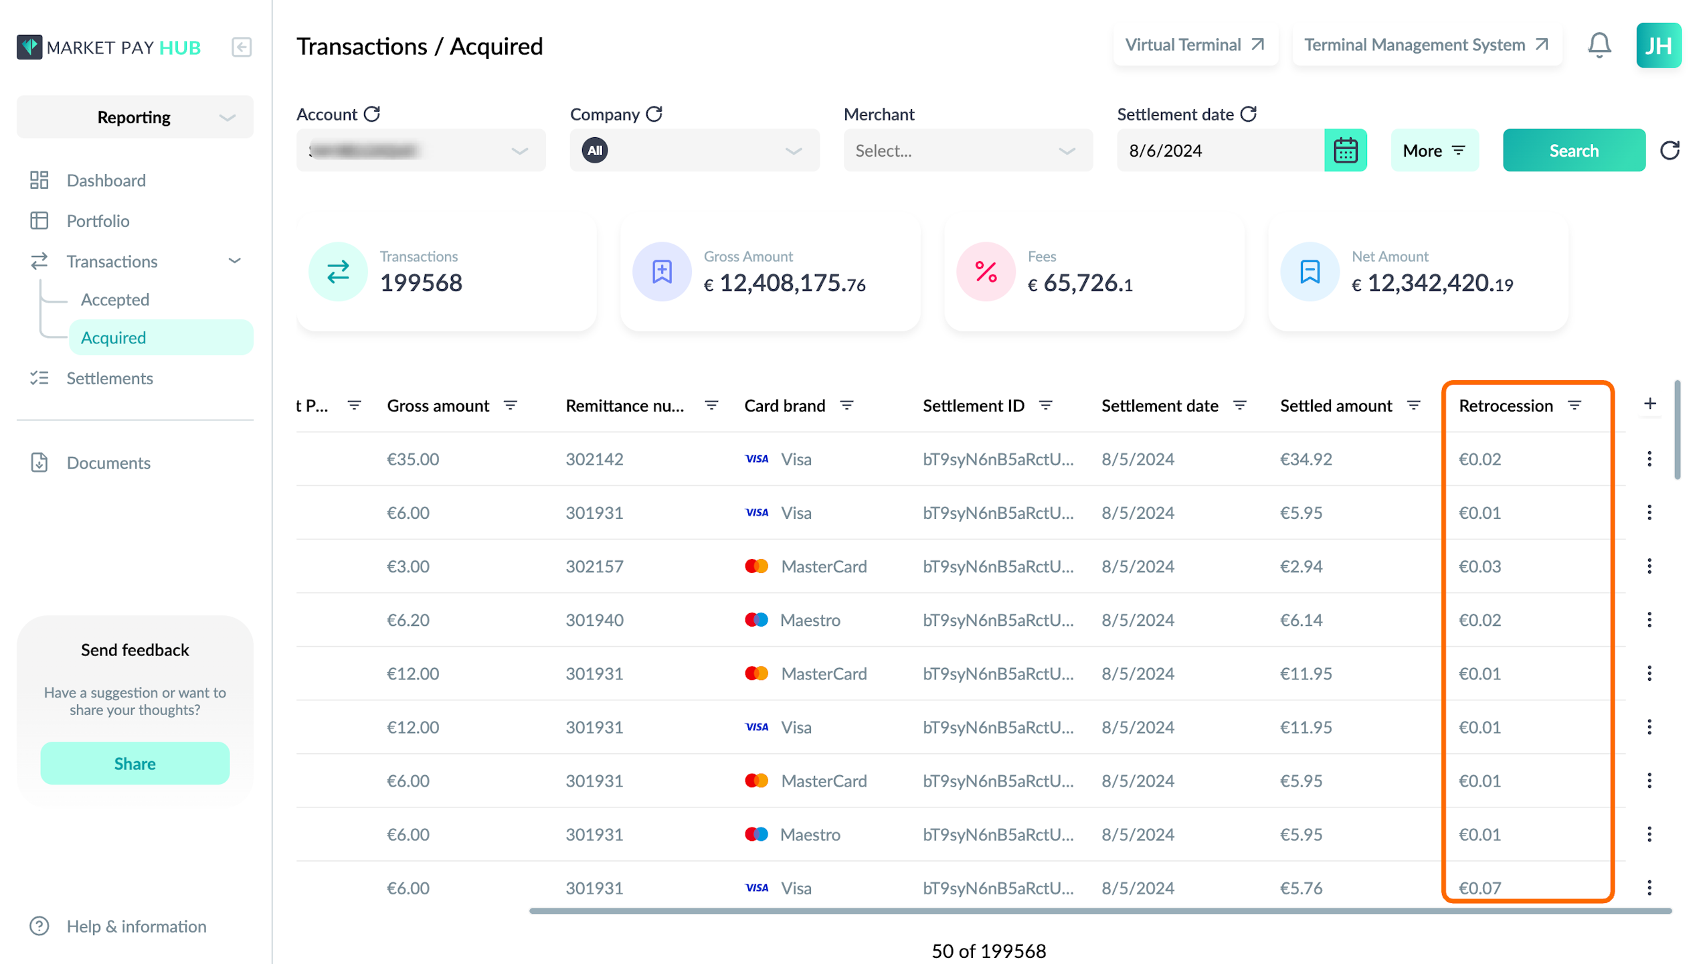This screenshot has height=964, width=1703.
Task: Click the Share feedback button
Action: tap(135, 763)
